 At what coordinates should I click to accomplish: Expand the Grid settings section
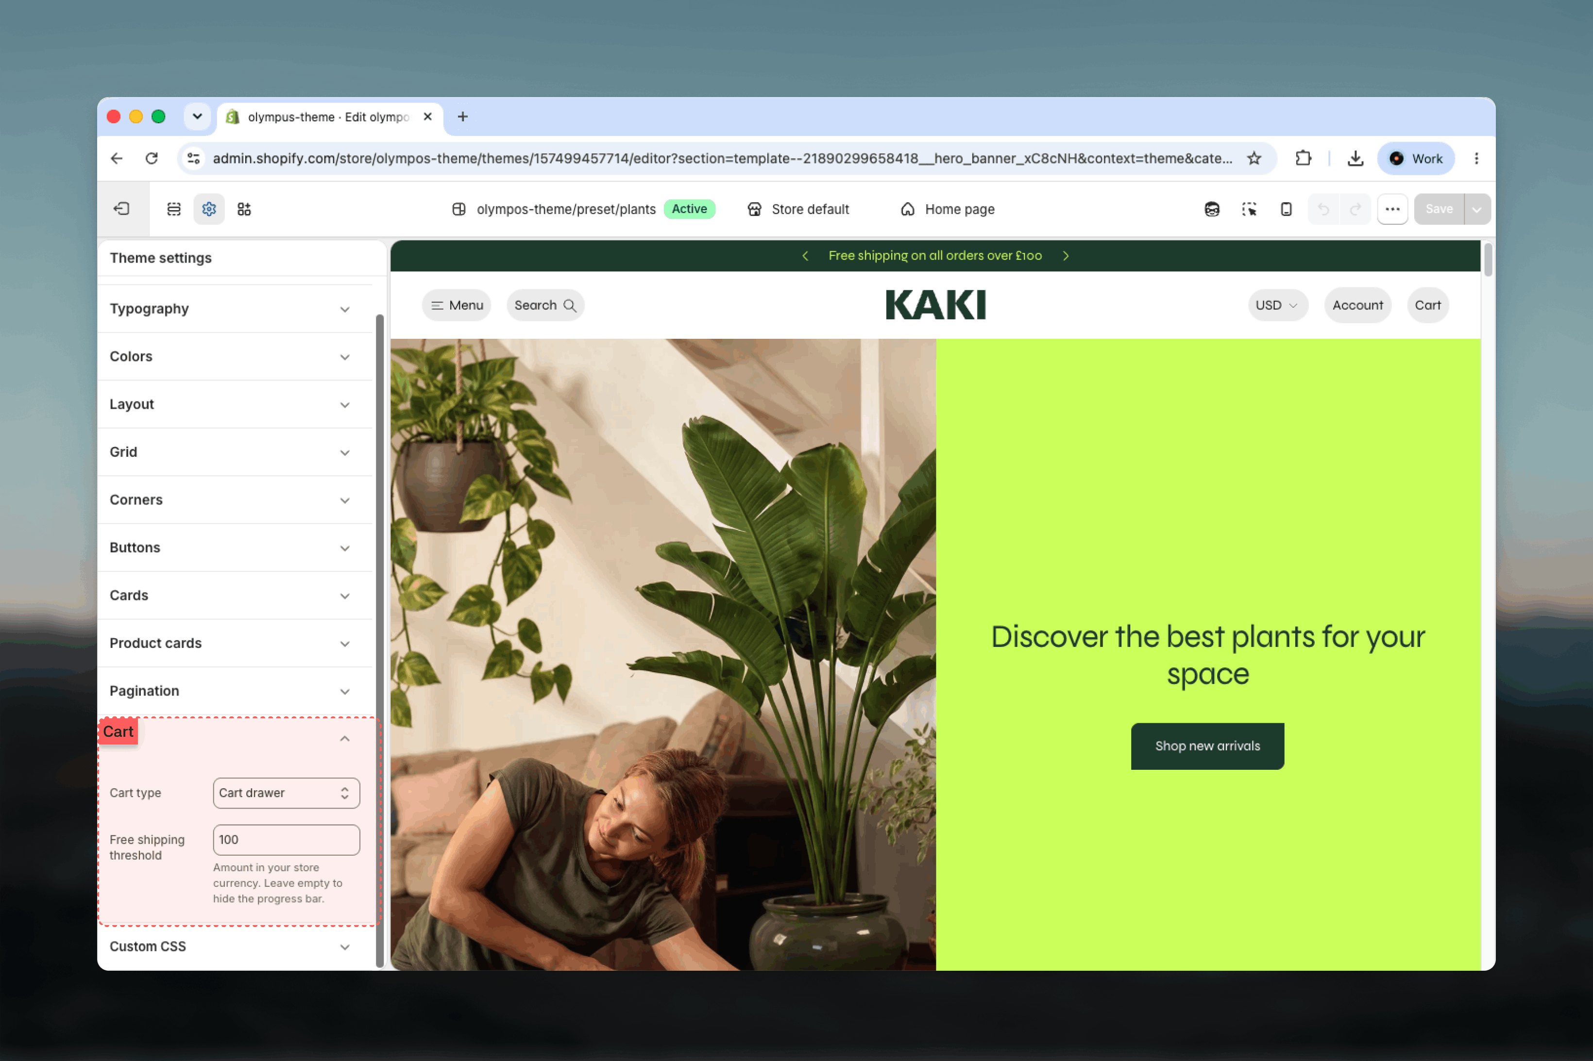[235, 452]
